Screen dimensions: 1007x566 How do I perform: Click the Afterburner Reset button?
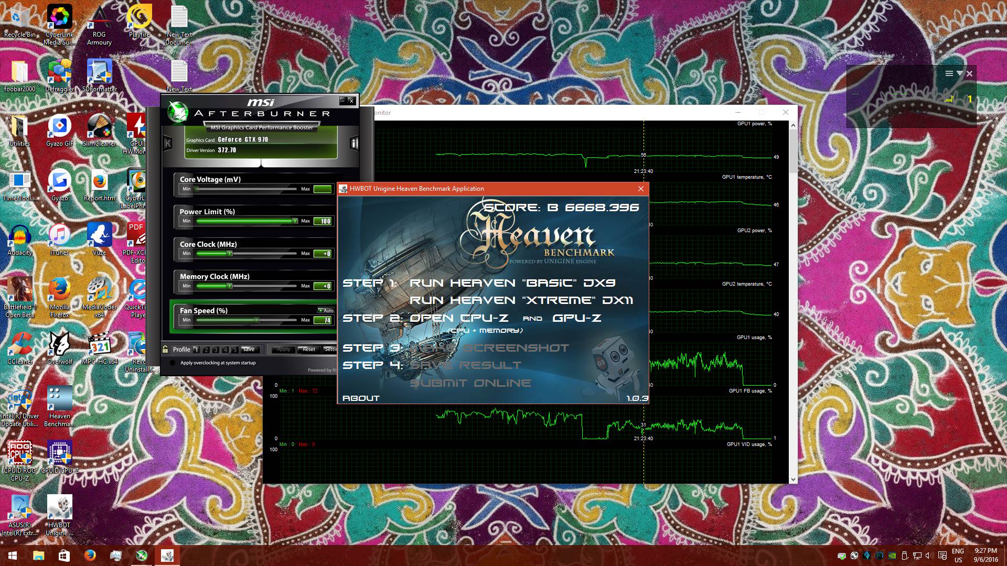[x=309, y=350]
